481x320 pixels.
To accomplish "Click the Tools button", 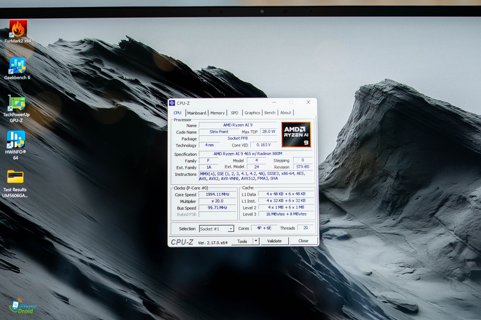I will pyautogui.click(x=242, y=241).
